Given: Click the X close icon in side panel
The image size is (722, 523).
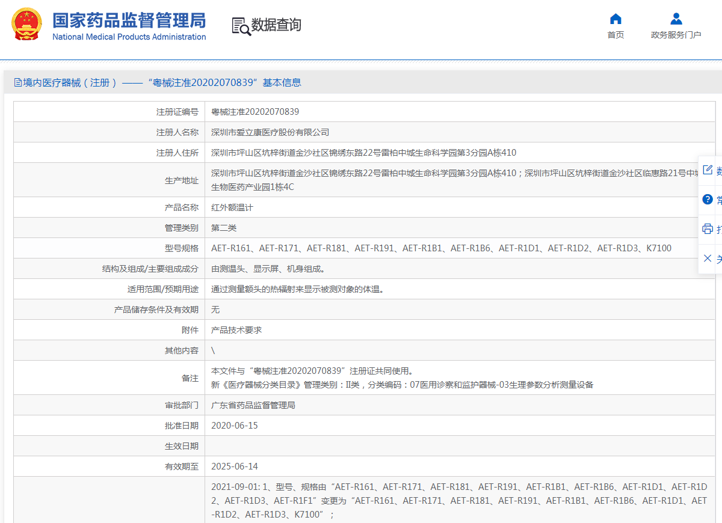Looking at the screenshot, I should 708,258.
